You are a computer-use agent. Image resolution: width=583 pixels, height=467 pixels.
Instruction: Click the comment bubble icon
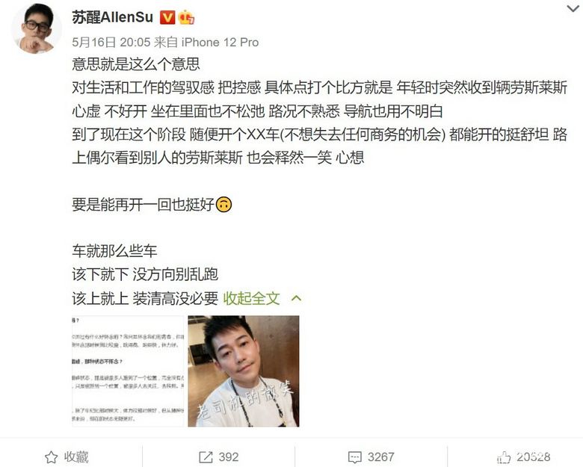point(355,457)
